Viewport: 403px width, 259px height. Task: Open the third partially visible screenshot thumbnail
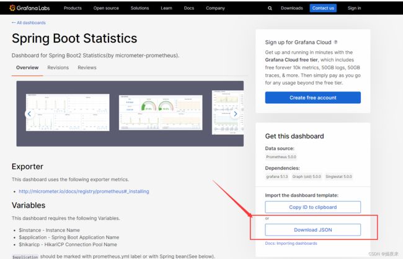[x=228, y=113]
